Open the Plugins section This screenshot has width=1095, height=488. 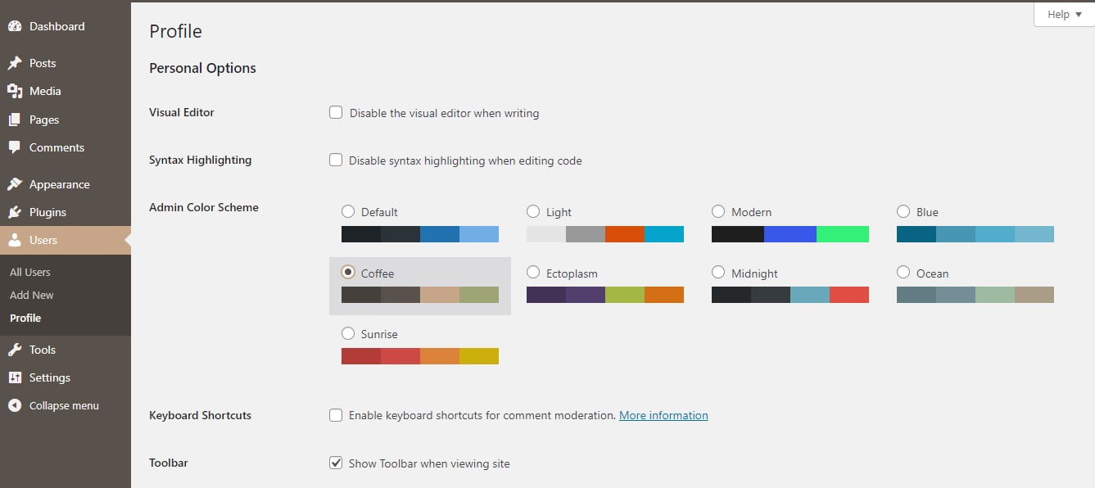click(x=48, y=212)
